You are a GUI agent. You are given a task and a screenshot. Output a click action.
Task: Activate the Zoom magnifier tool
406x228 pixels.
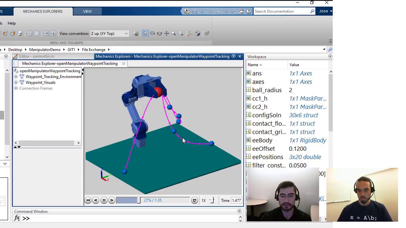coord(174,33)
